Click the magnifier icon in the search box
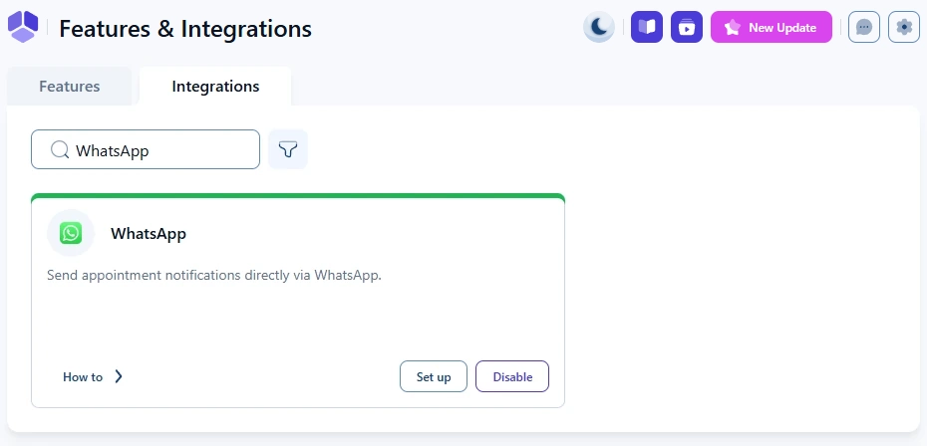Image resolution: width=927 pixels, height=446 pixels. tap(59, 149)
